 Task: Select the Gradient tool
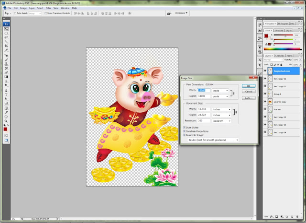click(x=6, y=77)
